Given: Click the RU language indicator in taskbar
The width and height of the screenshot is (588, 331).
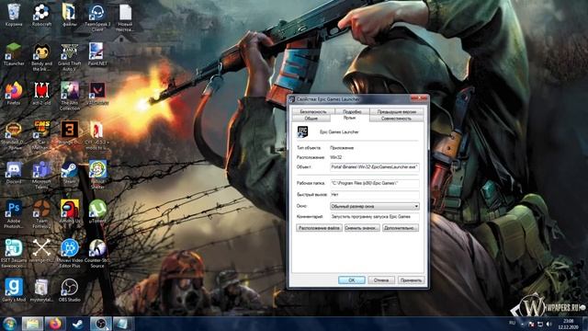Looking at the screenshot, I should pyautogui.click(x=512, y=323).
